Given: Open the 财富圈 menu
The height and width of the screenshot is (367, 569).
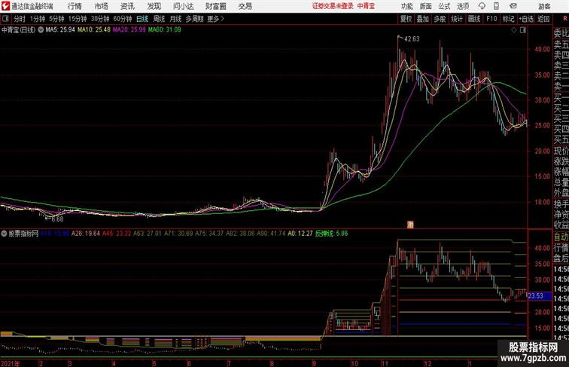Looking at the screenshot, I should (x=216, y=6).
